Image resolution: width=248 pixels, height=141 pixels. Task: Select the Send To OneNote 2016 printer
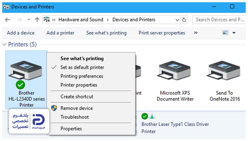(x=225, y=81)
